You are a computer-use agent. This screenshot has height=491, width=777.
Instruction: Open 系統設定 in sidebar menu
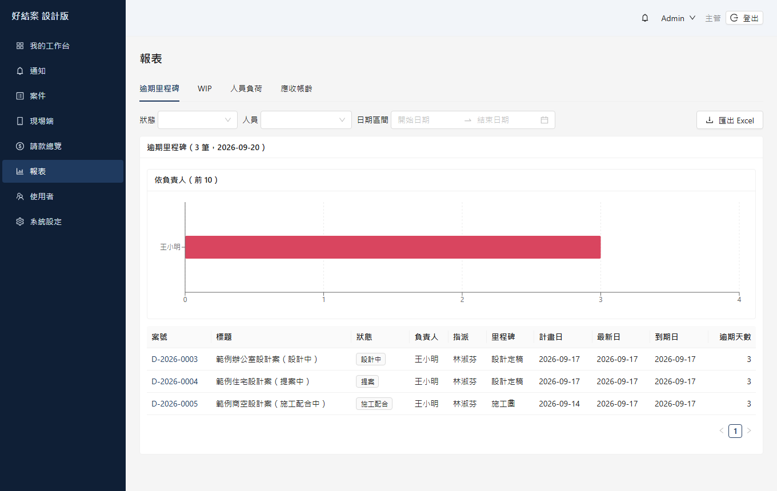coord(63,222)
